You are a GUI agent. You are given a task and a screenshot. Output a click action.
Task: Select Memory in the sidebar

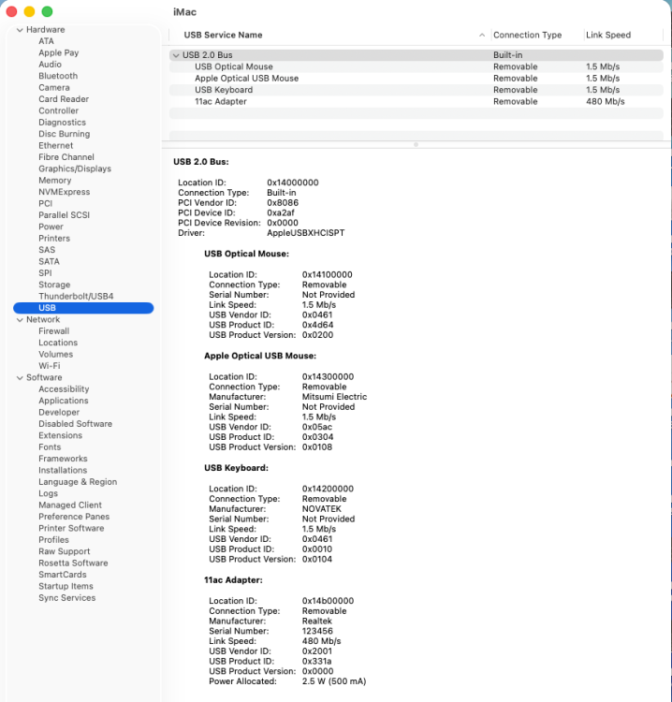(54, 181)
